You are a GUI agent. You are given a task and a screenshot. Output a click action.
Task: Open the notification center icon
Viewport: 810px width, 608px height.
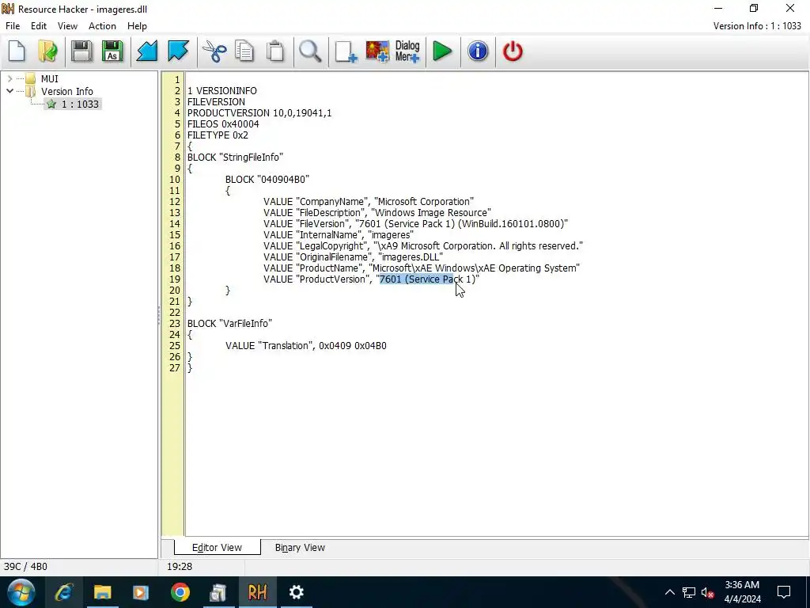784,592
